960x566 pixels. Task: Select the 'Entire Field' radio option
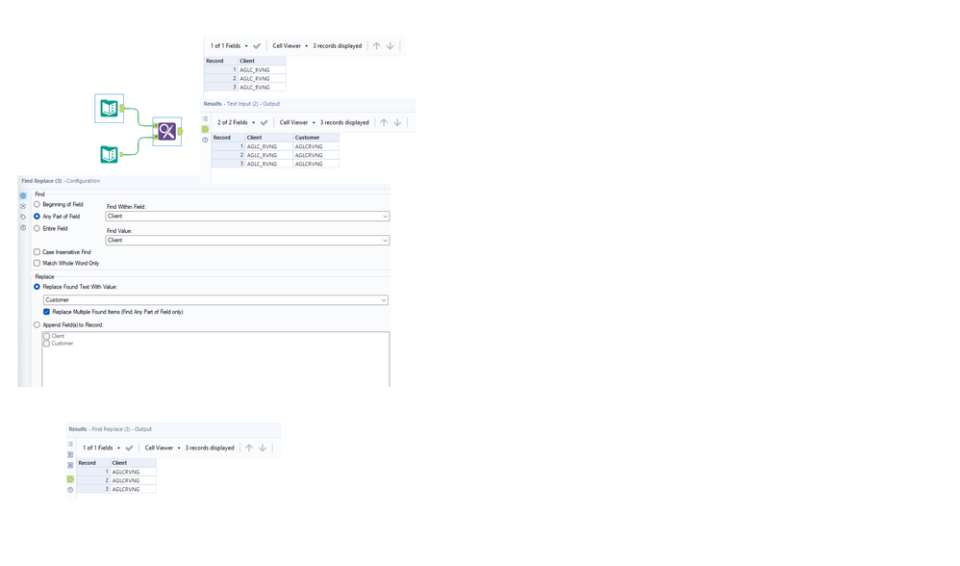(37, 228)
